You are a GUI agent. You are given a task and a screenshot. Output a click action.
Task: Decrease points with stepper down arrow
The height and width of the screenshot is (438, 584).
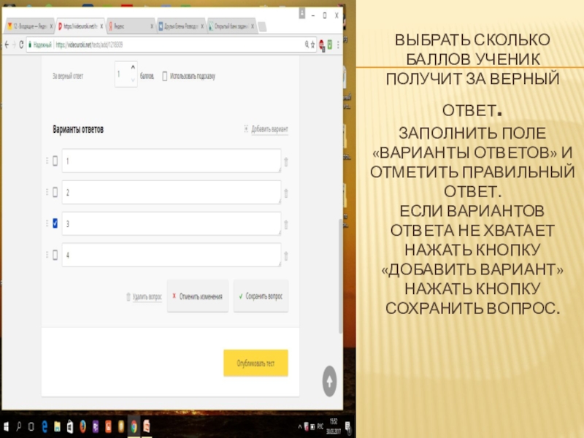click(132, 80)
